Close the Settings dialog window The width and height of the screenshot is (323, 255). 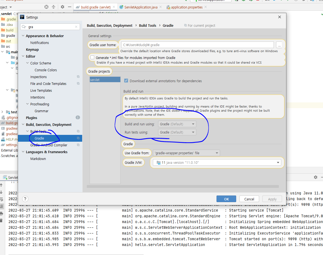280,17
